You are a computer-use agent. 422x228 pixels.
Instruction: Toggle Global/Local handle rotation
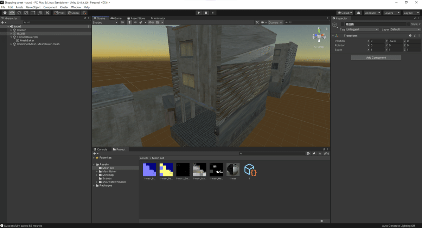click(x=73, y=13)
